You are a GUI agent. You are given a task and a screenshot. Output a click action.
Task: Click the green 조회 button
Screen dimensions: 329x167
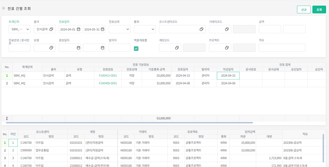pyautogui.click(x=319, y=10)
